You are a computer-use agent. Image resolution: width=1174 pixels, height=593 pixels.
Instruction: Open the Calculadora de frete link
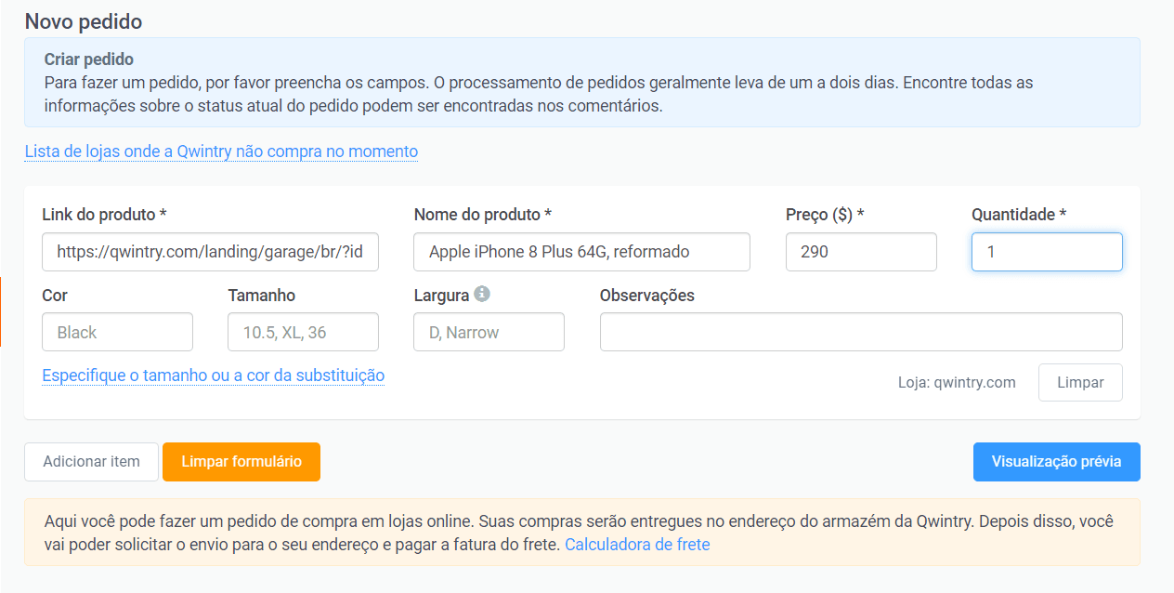[x=637, y=544]
